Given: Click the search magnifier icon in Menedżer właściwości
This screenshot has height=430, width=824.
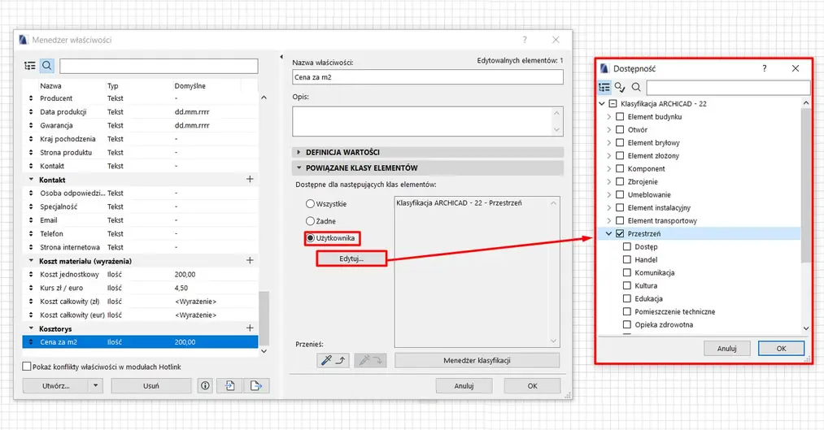Looking at the screenshot, I should [46, 66].
